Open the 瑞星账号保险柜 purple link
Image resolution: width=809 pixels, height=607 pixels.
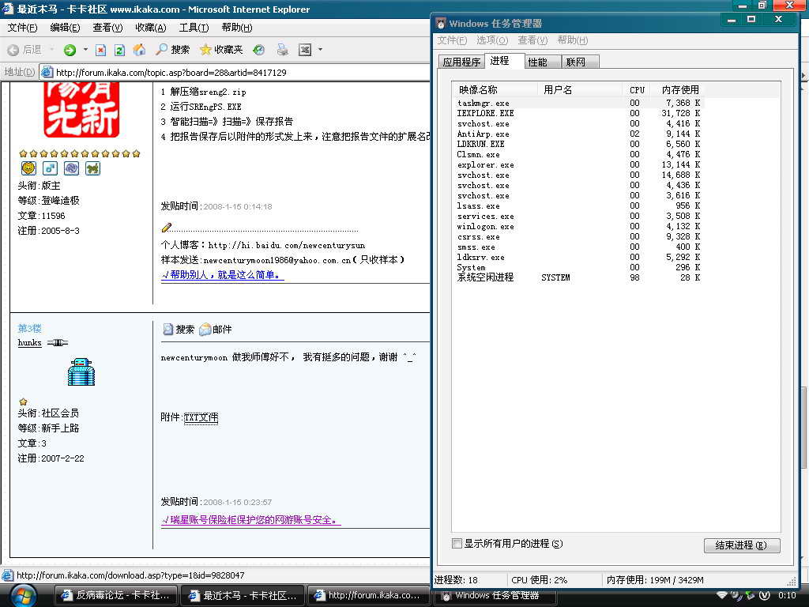pos(250,520)
